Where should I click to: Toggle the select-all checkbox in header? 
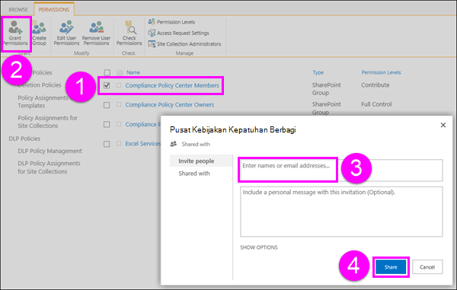pos(107,72)
